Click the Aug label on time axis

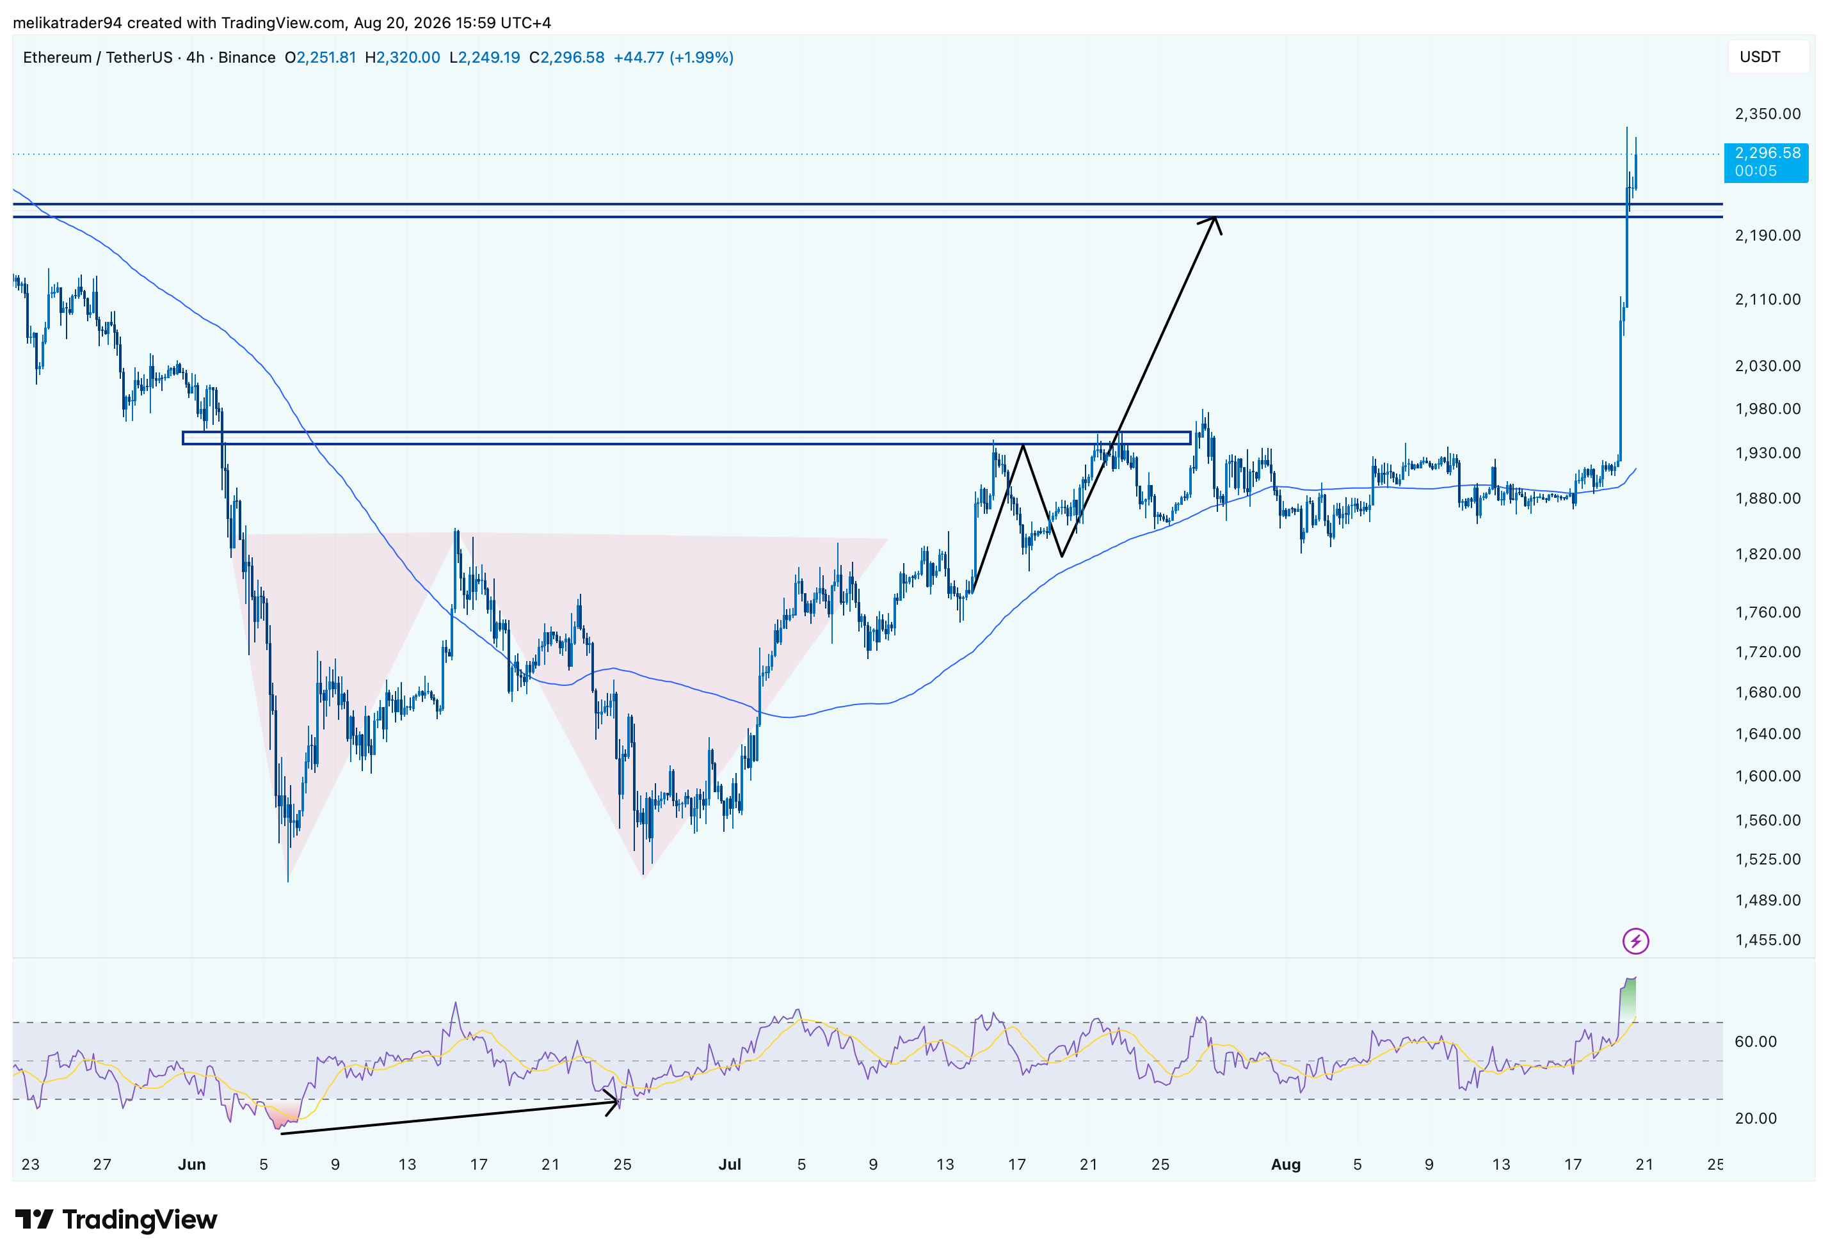point(1285,1164)
